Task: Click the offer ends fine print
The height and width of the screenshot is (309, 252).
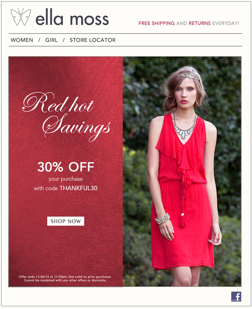Action: [65, 278]
